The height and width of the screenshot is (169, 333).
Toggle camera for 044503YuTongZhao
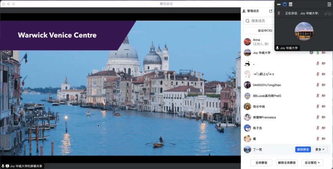click(x=324, y=85)
